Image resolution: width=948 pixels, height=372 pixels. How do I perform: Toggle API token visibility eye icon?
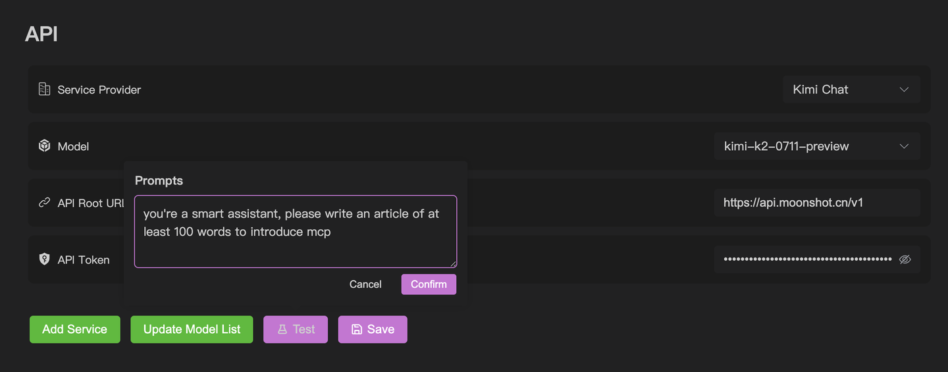(905, 259)
